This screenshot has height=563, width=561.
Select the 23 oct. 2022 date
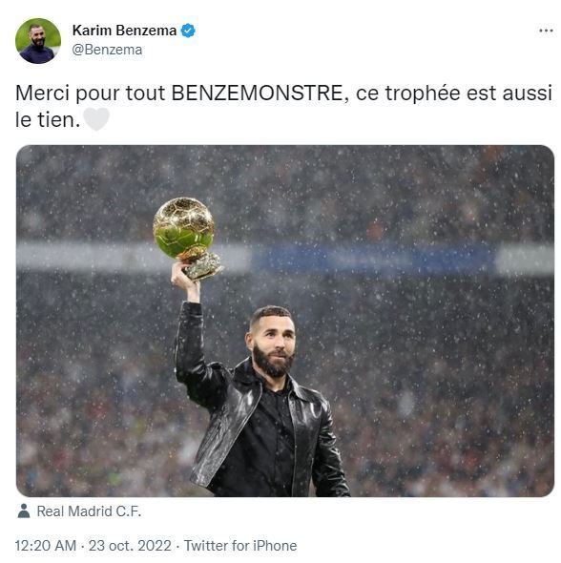(x=130, y=546)
